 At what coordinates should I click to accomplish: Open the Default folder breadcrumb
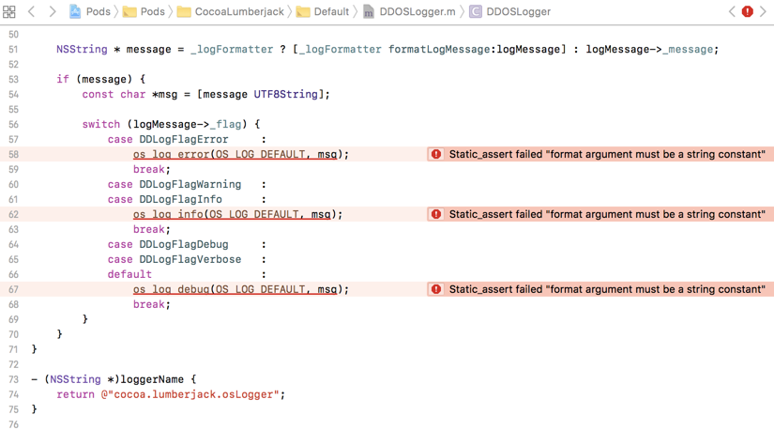323,11
